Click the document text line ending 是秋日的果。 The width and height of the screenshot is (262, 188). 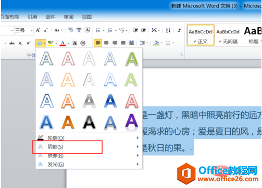tap(167, 148)
